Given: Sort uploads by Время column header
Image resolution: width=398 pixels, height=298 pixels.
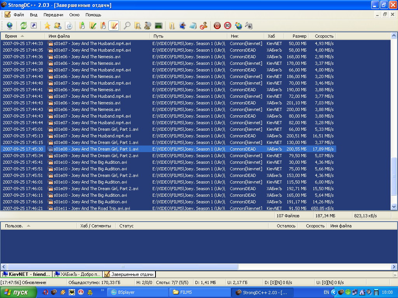Looking at the screenshot, I should (x=11, y=36).
